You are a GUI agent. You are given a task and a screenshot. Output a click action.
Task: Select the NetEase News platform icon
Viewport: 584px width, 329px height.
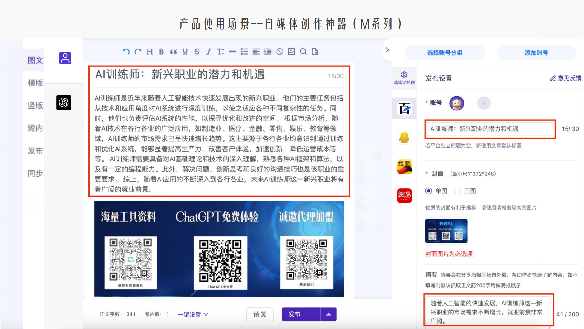tap(404, 196)
